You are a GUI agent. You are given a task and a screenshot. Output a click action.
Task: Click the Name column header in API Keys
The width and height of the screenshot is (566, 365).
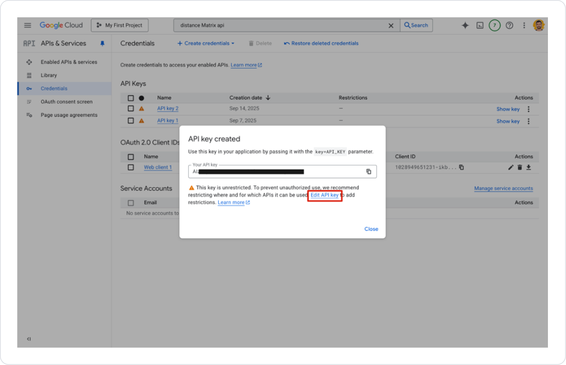(x=164, y=98)
